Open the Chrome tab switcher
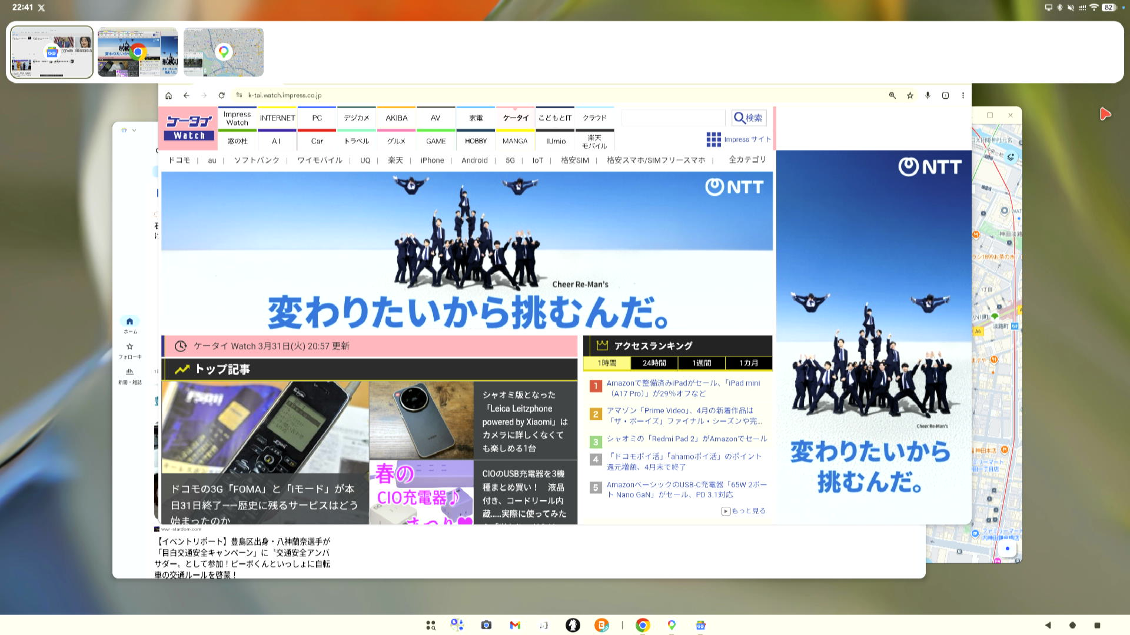 click(946, 95)
